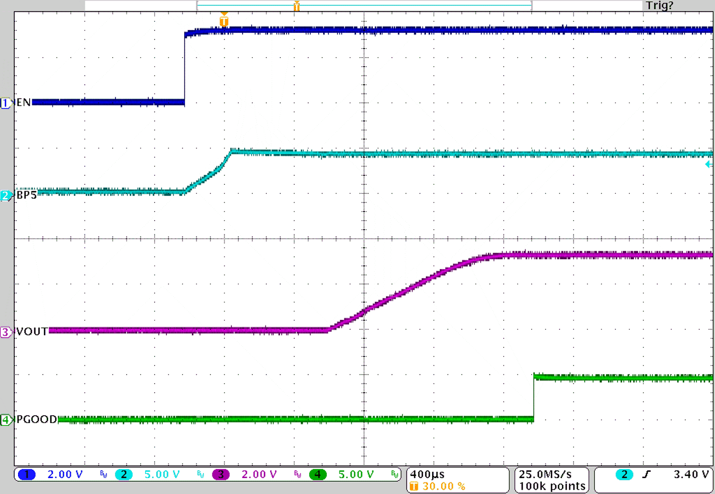Viewport: 715px width, 494px height.
Task: Click the orange T trigger position marker
Action: point(224,21)
